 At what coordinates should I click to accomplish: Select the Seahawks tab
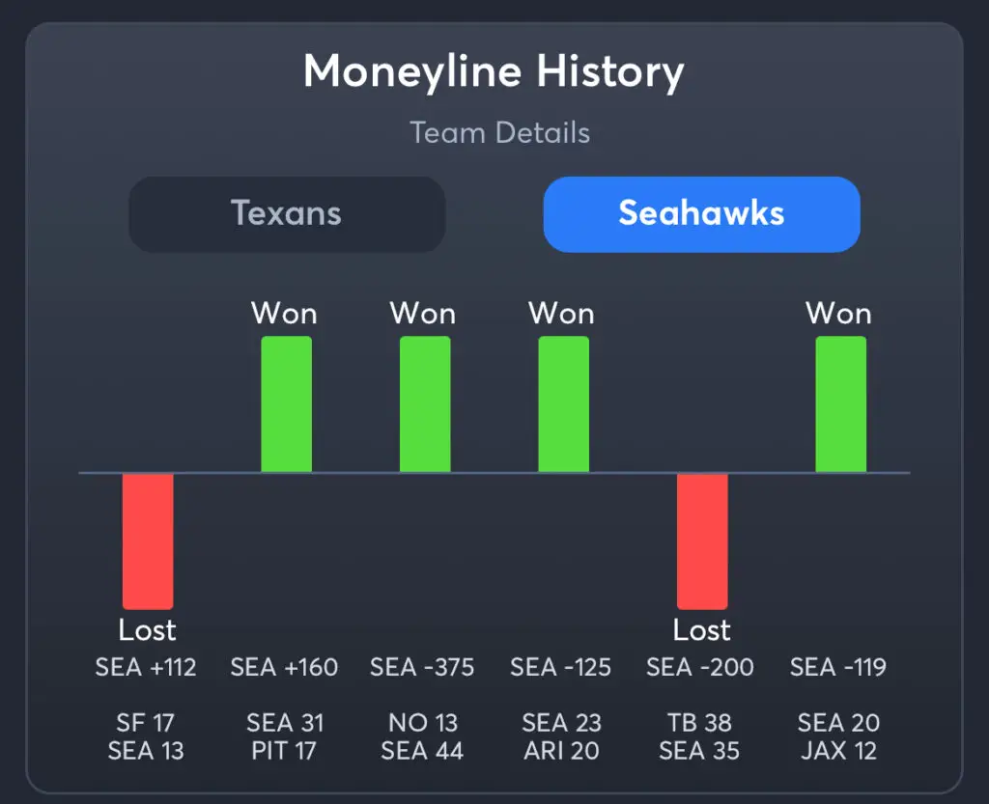(701, 213)
